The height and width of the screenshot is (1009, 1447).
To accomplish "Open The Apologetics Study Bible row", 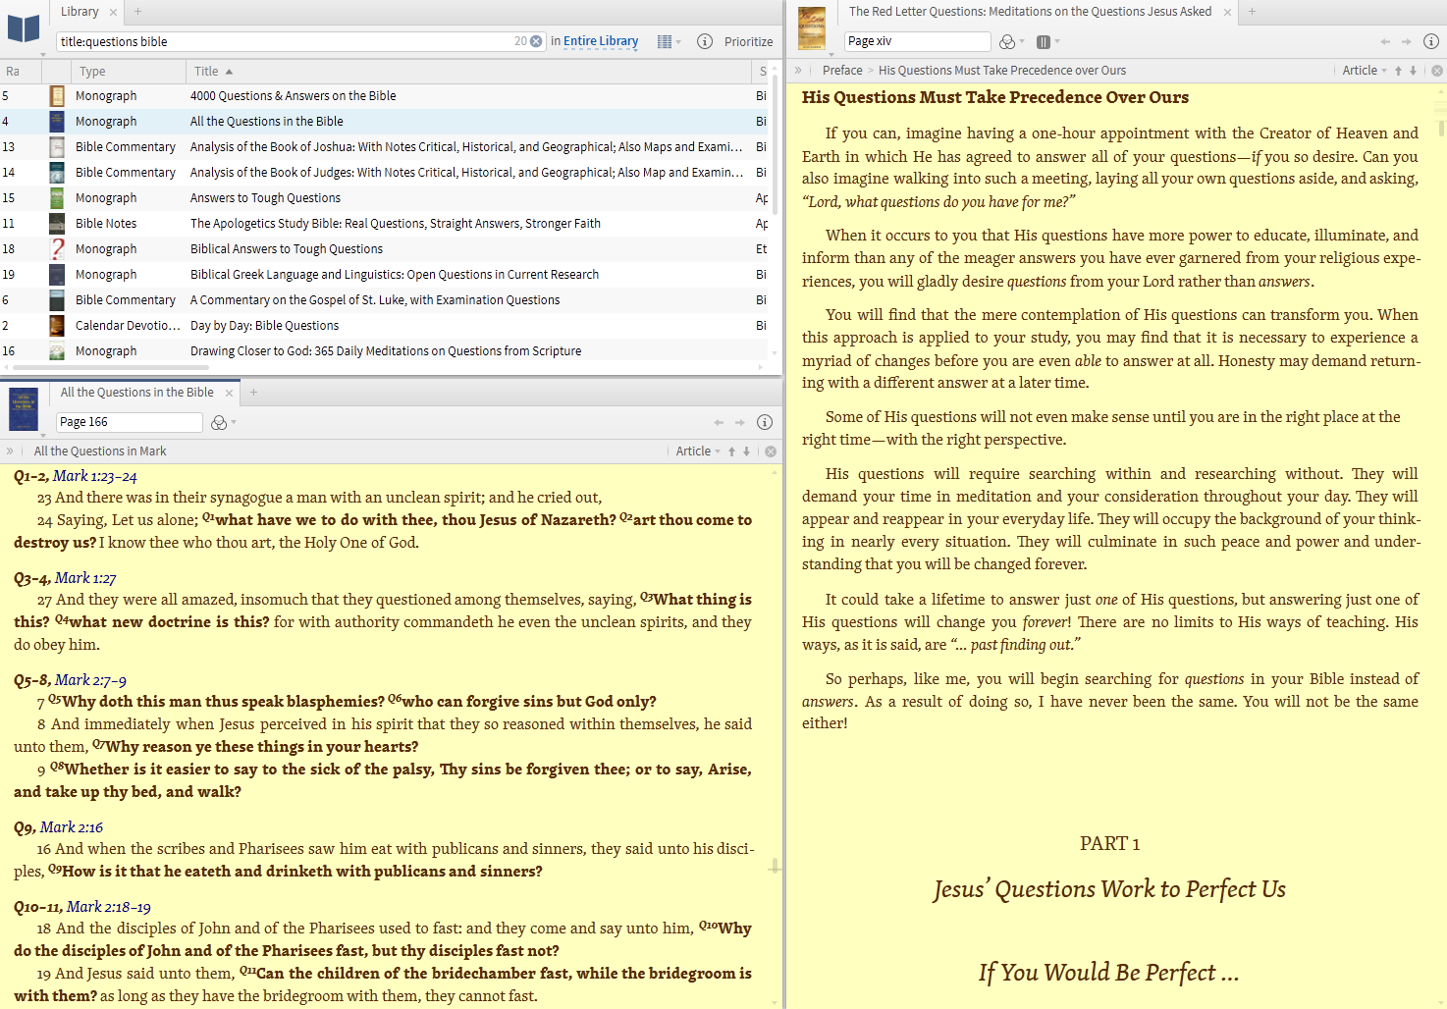I will (x=383, y=224).
